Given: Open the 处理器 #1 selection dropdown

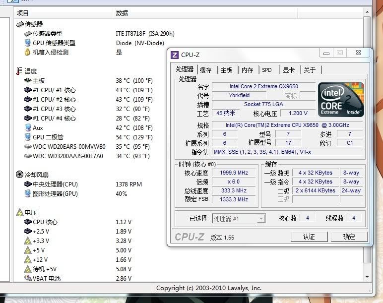Looking at the screenshot, I should (261, 219).
